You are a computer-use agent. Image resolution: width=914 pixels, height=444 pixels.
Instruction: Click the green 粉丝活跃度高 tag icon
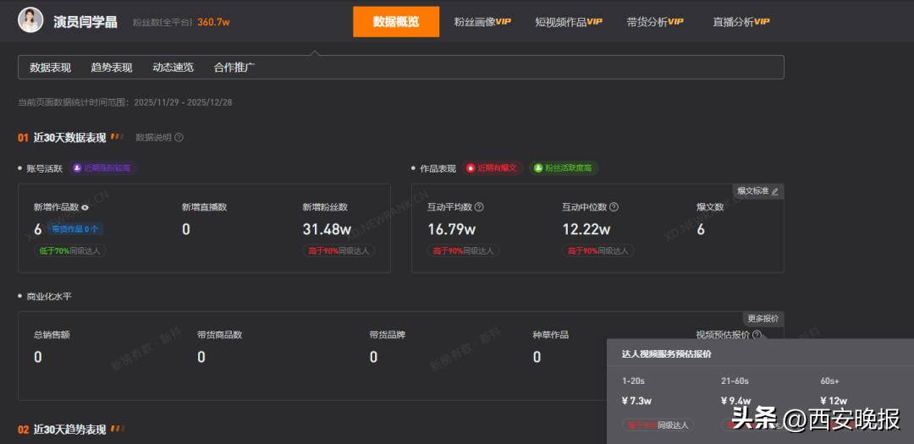pos(537,168)
